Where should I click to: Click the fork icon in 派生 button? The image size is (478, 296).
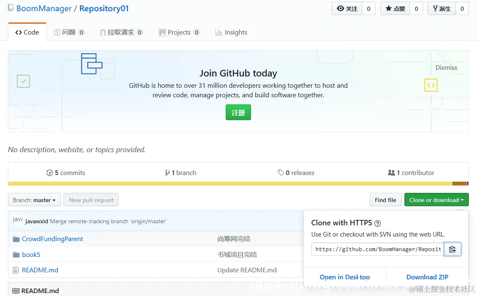435,8
